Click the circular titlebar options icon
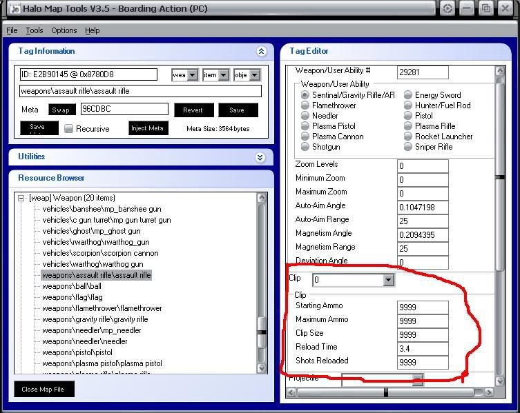This screenshot has height=413, width=520. (x=447, y=8)
